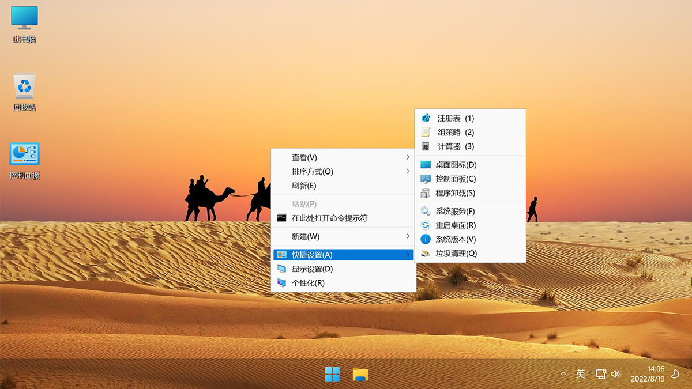Choose 重启桌面(R) to restart desktop
The width and height of the screenshot is (692, 389).
[456, 225]
